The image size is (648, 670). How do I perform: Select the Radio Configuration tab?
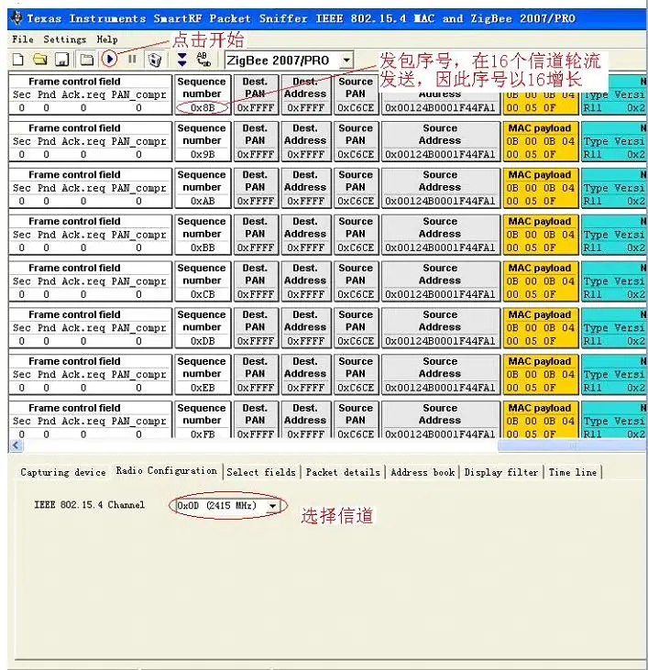(x=167, y=471)
